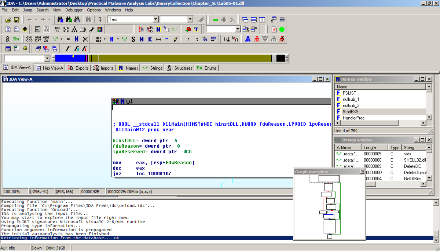Click the 100% zoom icon
The width and height of the screenshot is (440, 251).
[57, 29]
